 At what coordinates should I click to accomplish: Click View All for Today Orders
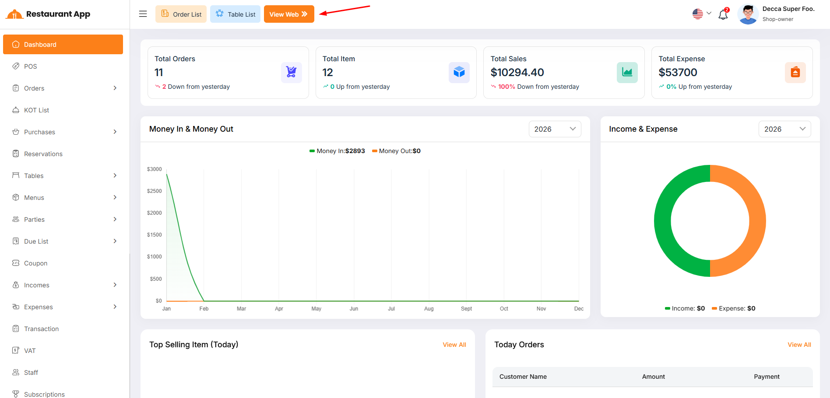click(799, 345)
